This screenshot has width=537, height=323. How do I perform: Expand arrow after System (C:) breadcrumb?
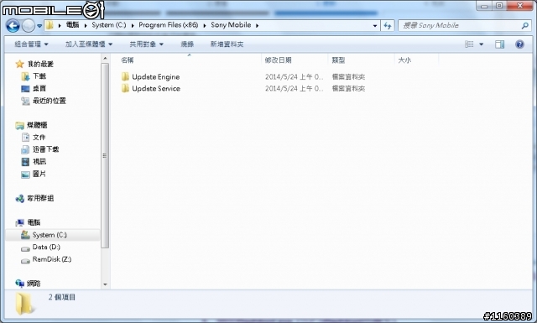(x=133, y=25)
